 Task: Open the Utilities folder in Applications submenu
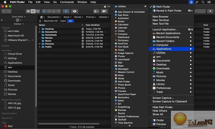click(130, 6)
